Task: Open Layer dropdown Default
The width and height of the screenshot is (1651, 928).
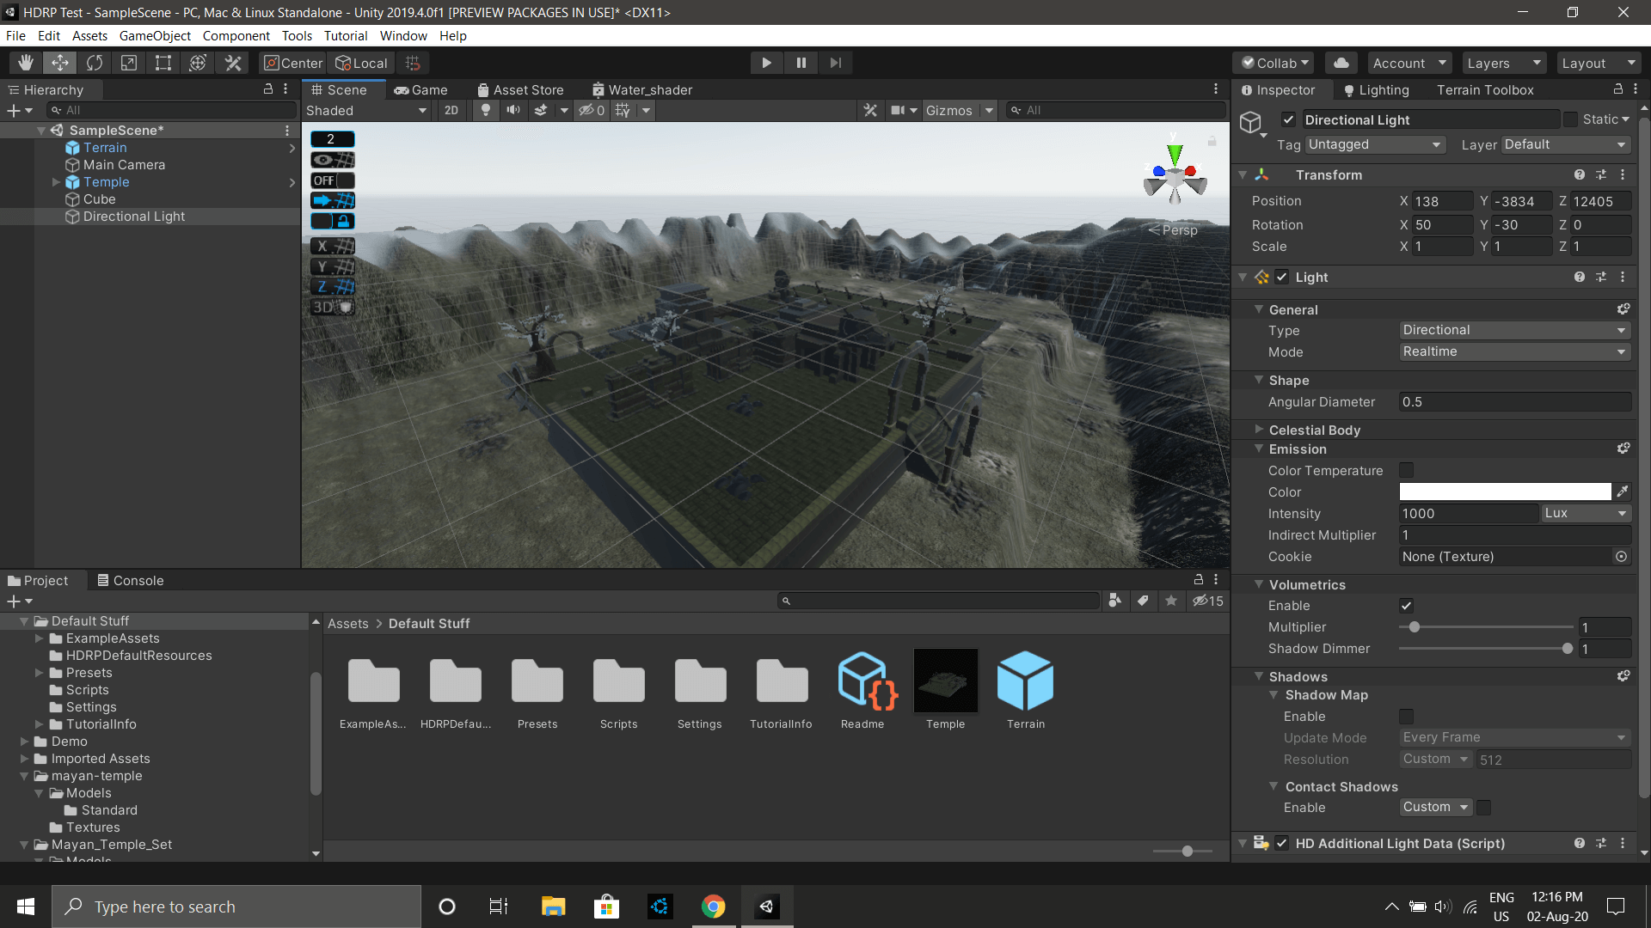Action: [1566, 144]
